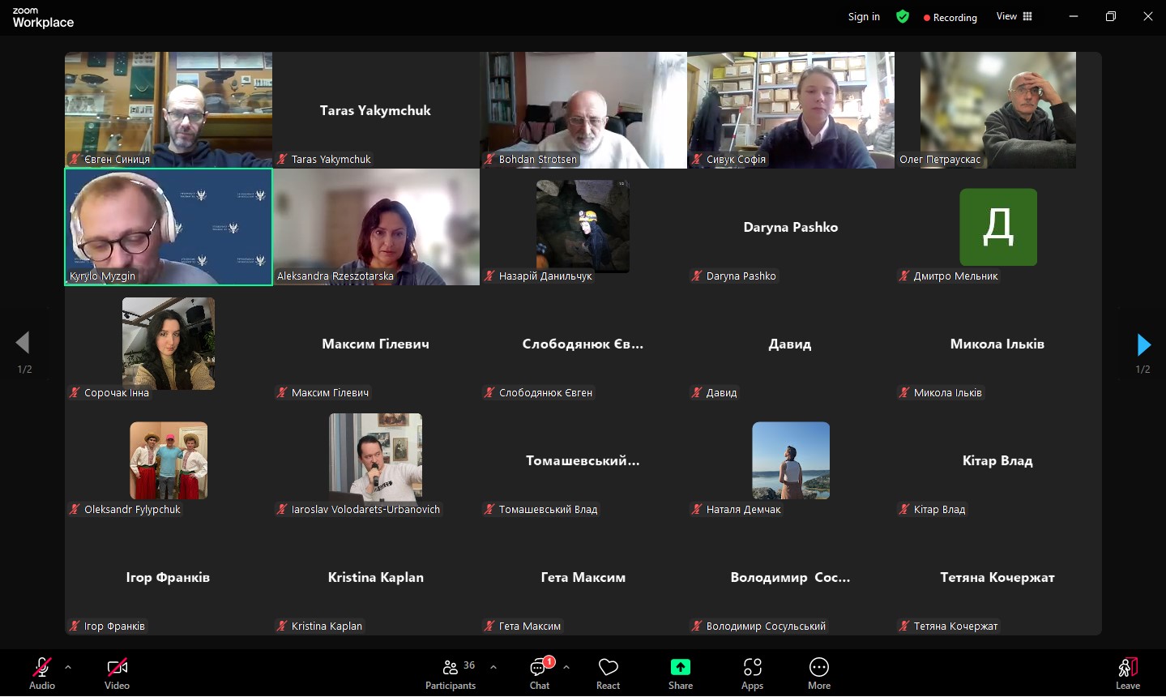Click the green encryption shield icon
Screen dimensions: 1166x697
902,17
